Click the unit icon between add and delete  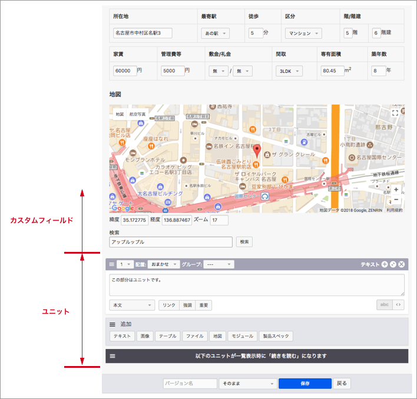tap(393, 265)
